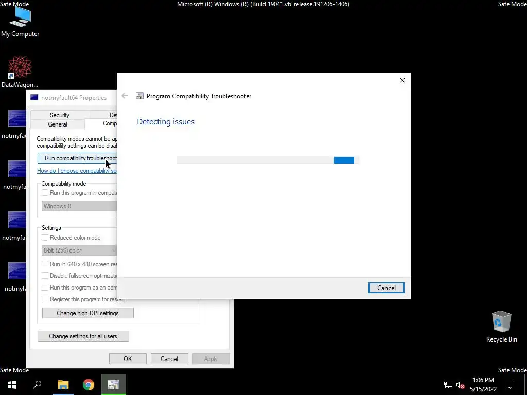Open How do I choose compatibility settings link
This screenshot has width=527, height=395.
coord(77,171)
